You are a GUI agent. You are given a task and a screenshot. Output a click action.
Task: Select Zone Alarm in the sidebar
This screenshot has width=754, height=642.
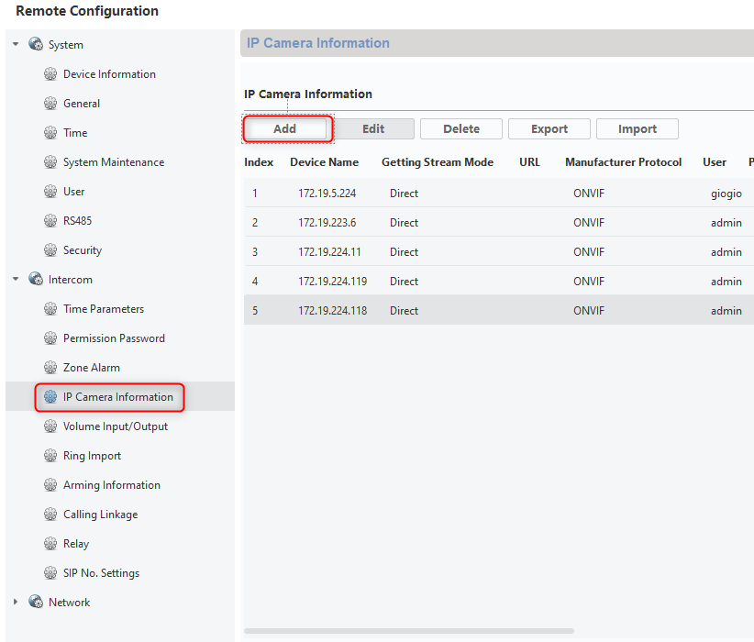click(x=92, y=368)
